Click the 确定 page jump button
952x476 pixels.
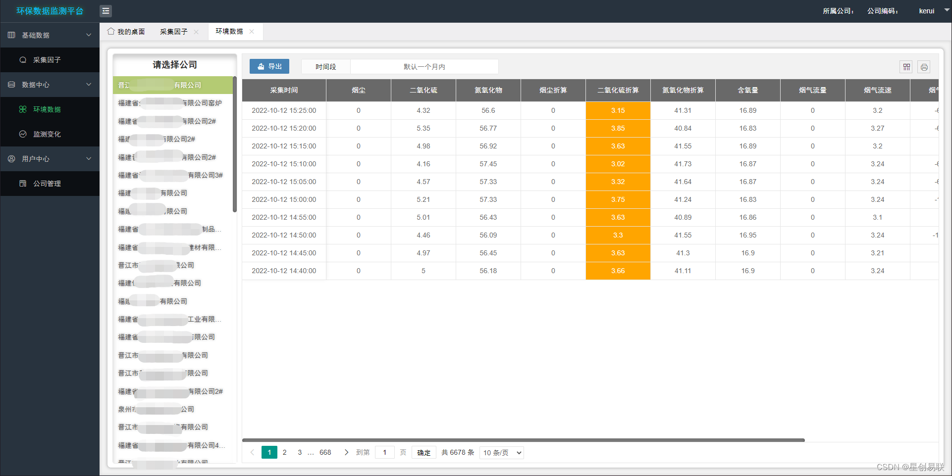[x=424, y=453]
